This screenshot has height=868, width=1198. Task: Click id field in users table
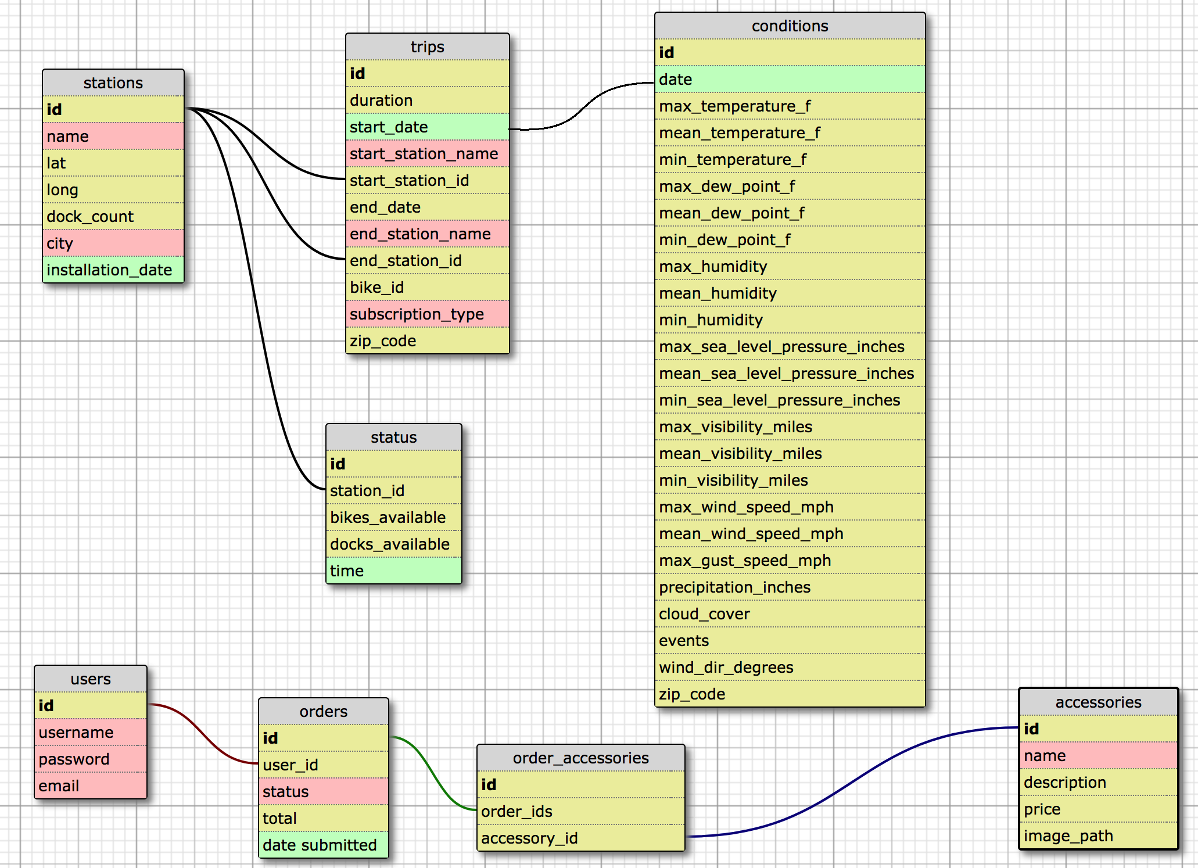point(91,705)
